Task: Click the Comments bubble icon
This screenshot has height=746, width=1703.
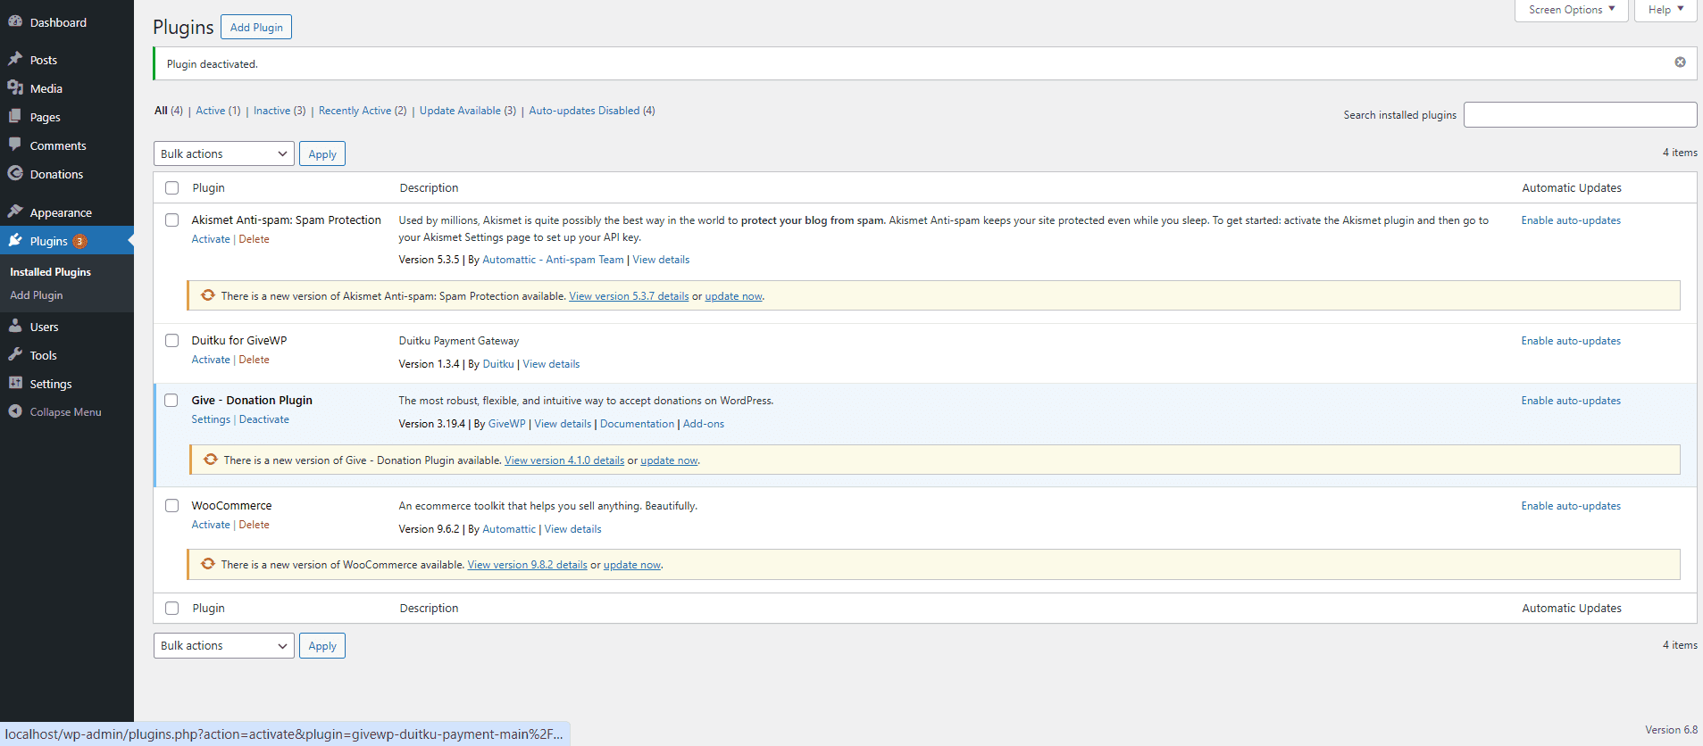Action: click(x=15, y=145)
